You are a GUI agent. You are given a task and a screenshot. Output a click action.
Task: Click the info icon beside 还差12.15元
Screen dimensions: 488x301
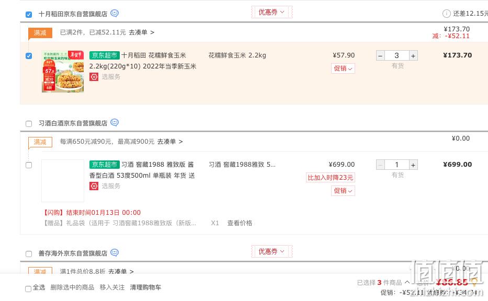click(x=446, y=14)
